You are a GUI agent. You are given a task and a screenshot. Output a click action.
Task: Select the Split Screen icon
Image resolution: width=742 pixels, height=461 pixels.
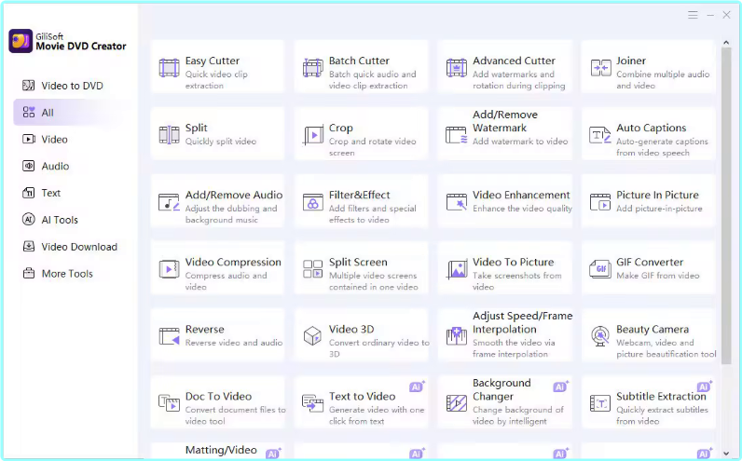[313, 269]
